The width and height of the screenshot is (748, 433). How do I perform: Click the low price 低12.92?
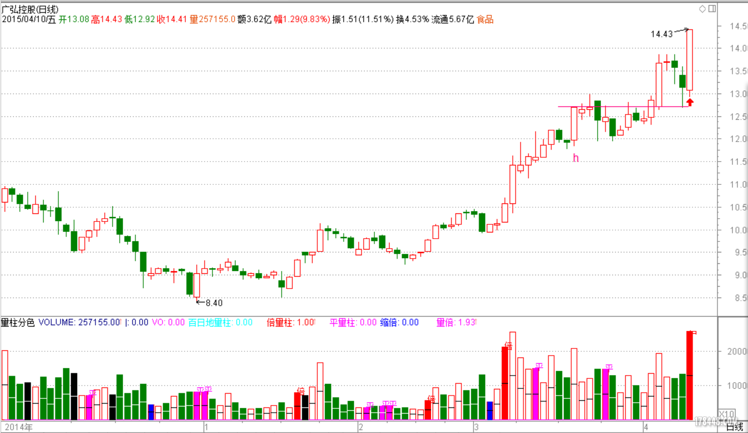click(140, 19)
